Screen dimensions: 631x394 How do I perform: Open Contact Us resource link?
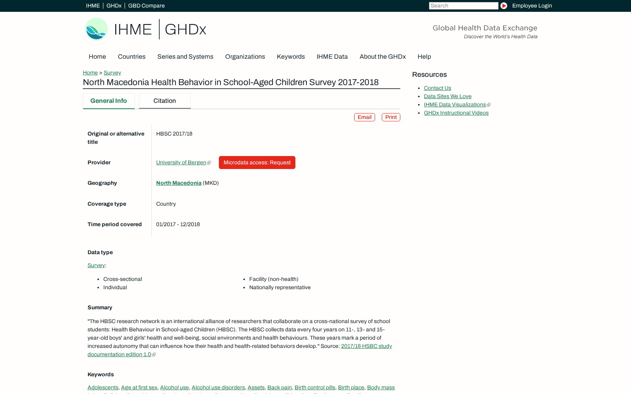[437, 88]
